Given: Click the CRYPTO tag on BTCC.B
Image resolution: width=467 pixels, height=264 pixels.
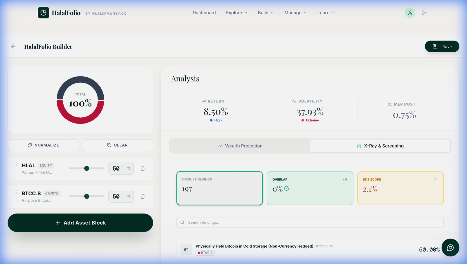Looking at the screenshot, I should tap(52, 194).
